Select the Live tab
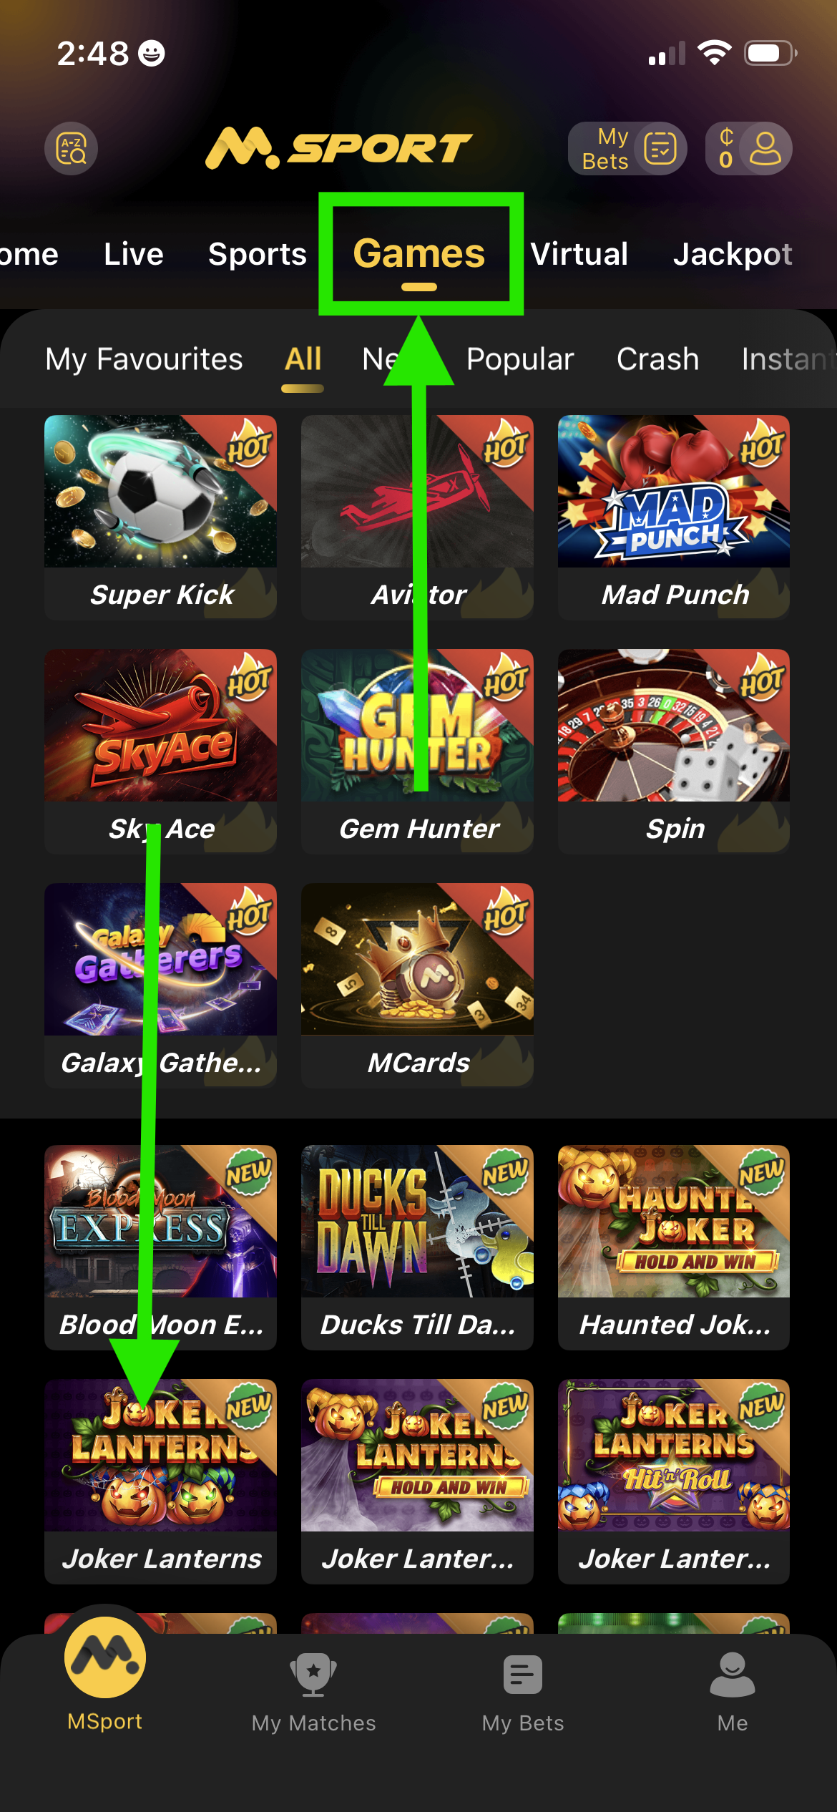 (x=134, y=254)
